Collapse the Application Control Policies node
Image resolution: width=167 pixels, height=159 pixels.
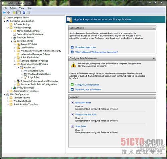[15, 64]
